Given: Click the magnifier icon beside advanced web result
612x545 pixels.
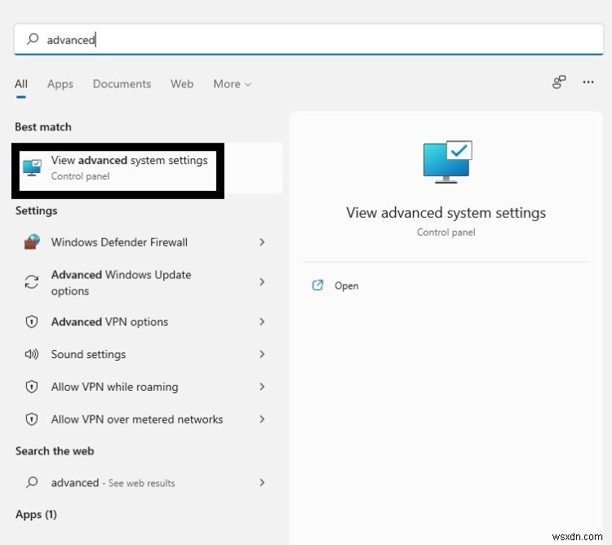Looking at the screenshot, I should tap(32, 482).
